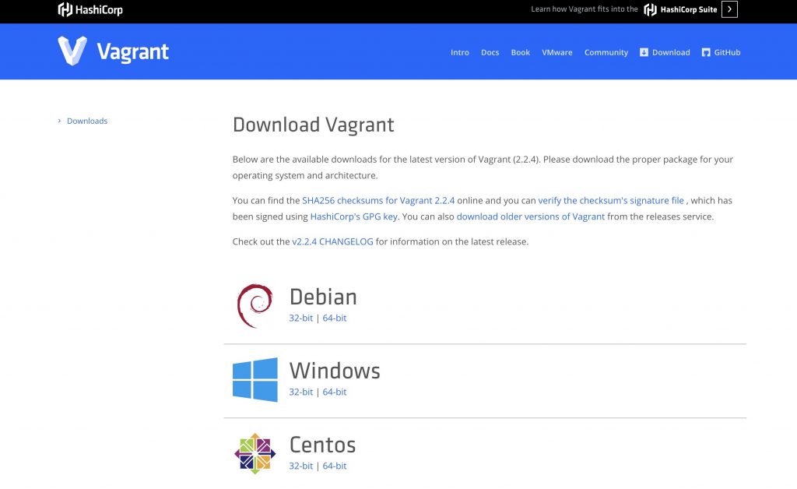Click download older versions of Vagrant
The image size is (797, 489).
point(531,216)
